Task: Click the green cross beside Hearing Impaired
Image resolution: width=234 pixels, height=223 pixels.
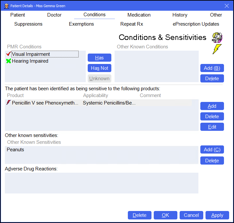Action: pos(8,61)
